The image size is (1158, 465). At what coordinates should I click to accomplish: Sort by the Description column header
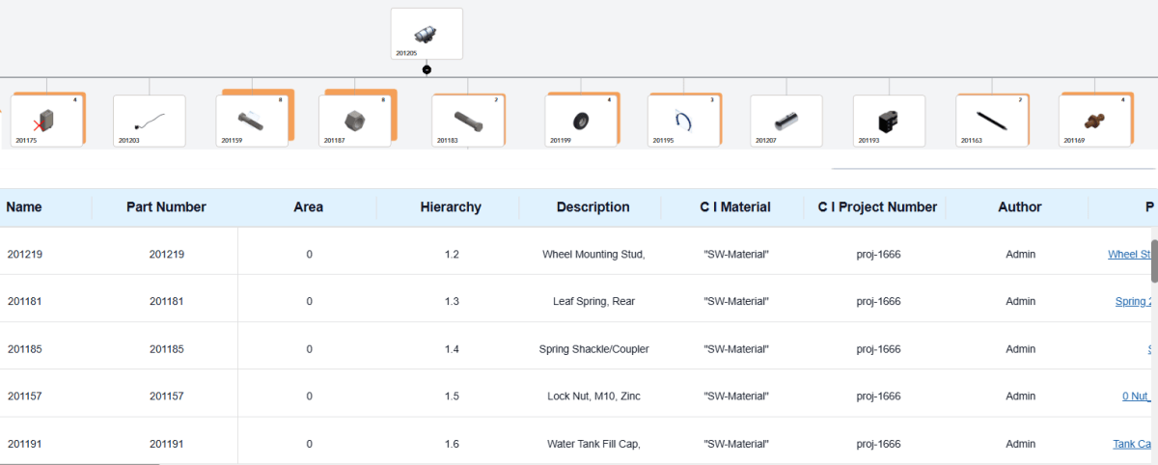click(593, 207)
